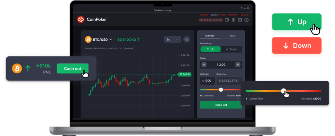Click the minus button in Wager
Viewport: 335px width, 136px height.
pyautogui.click(x=204, y=65)
